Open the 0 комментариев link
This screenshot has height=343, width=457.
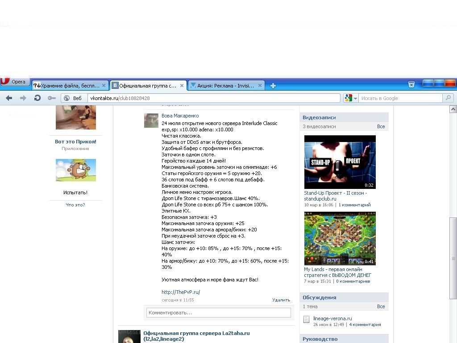[353, 281]
